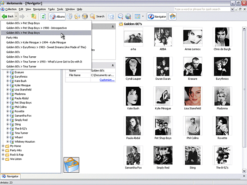Screen dimensions: 247x185
Task: Click the thumbnail view mode icon
Action: coord(137,16)
